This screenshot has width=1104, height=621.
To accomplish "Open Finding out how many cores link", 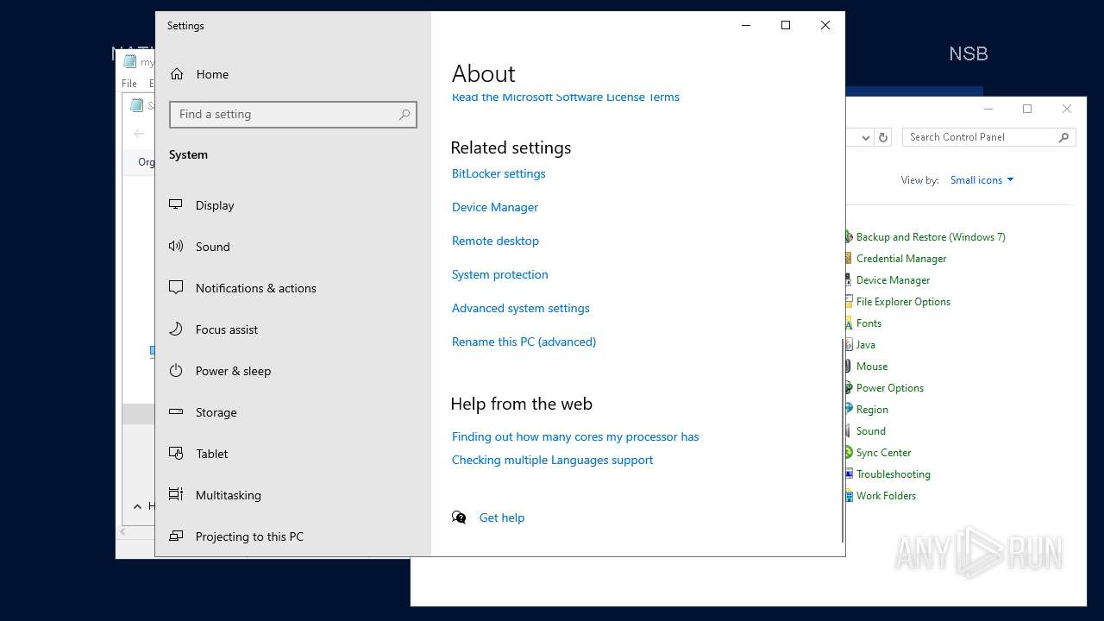I will pyautogui.click(x=575, y=436).
